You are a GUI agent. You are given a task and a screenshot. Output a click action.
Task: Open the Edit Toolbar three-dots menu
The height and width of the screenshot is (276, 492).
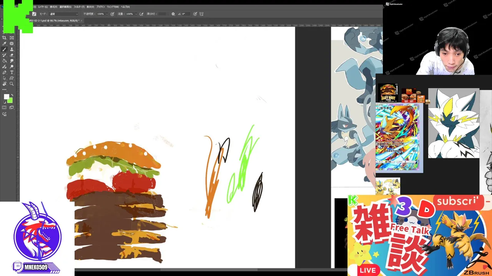click(x=4, y=89)
